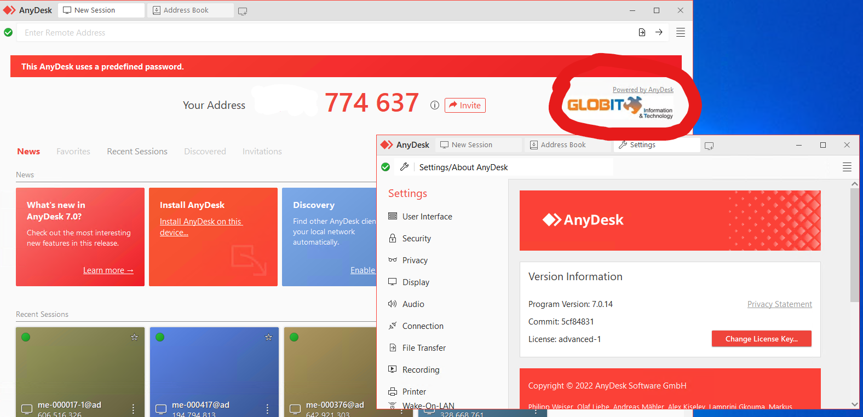863x417 pixels.
Task: Click the scroll-down arrow in Settings window
Action: pos(855,404)
